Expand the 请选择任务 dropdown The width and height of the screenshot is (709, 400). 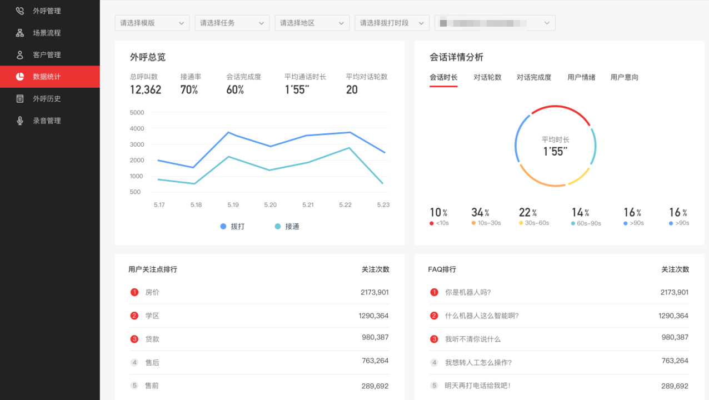click(232, 23)
